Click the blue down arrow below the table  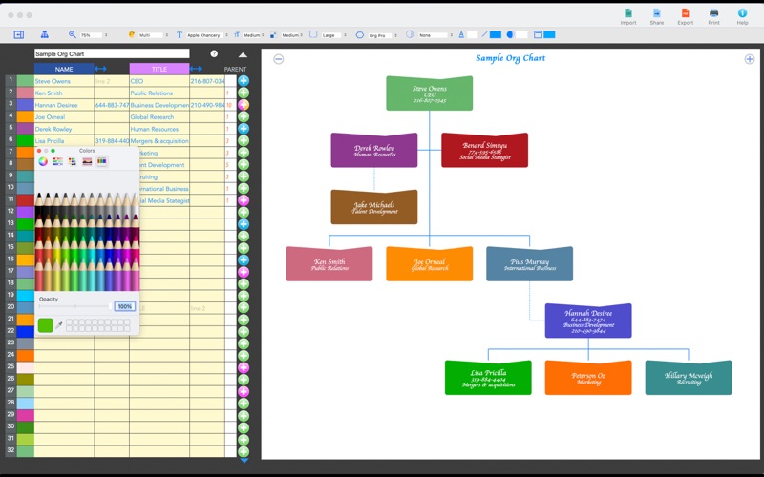click(x=244, y=460)
